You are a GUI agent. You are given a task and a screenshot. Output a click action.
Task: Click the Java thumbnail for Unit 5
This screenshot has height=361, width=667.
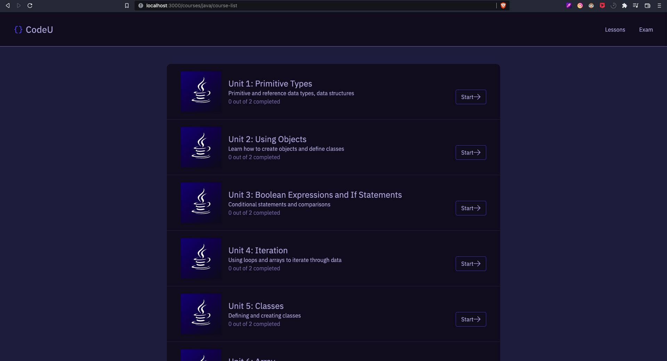point(201,314)
